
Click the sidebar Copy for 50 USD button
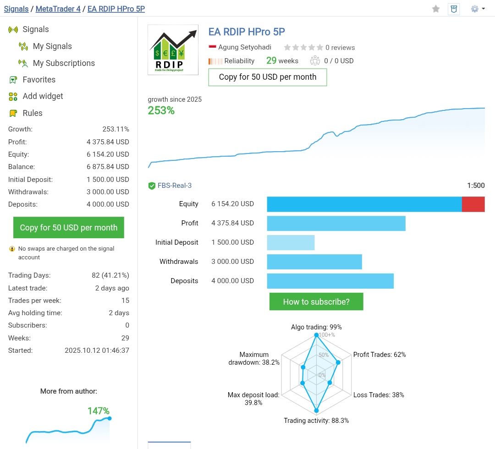coord(69,228)
